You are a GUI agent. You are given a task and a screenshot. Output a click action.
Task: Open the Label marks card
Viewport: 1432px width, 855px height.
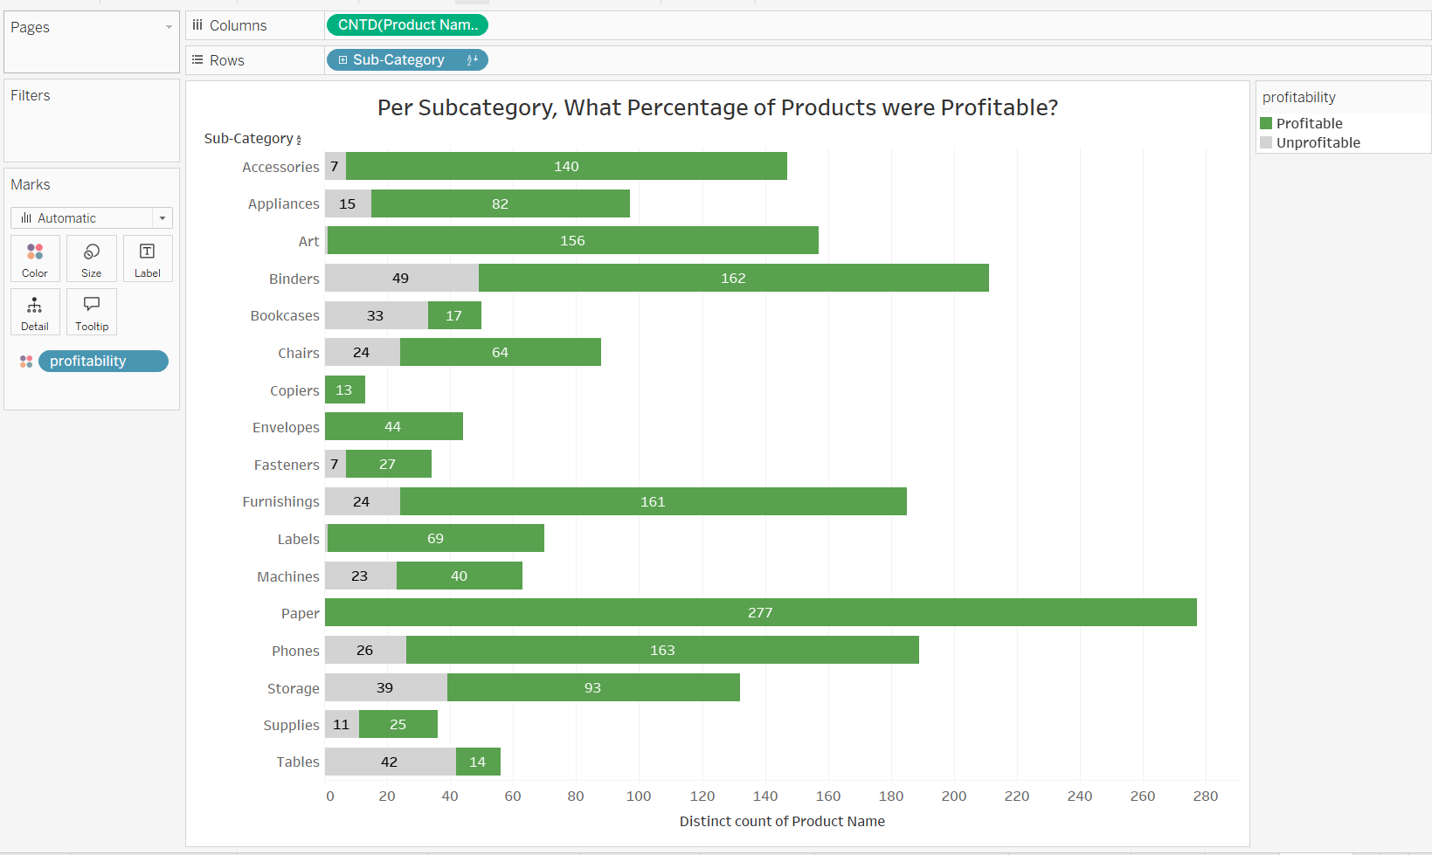click(x=147, y=259)
